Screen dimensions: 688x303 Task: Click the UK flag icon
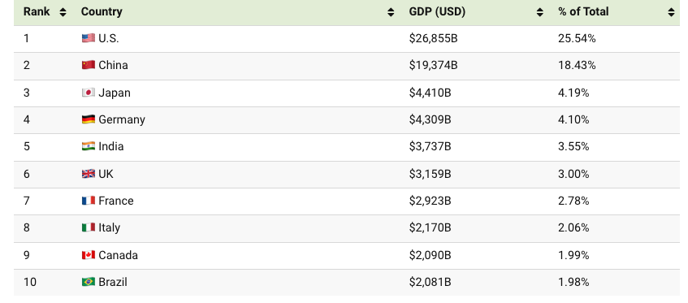pos(89,174)
